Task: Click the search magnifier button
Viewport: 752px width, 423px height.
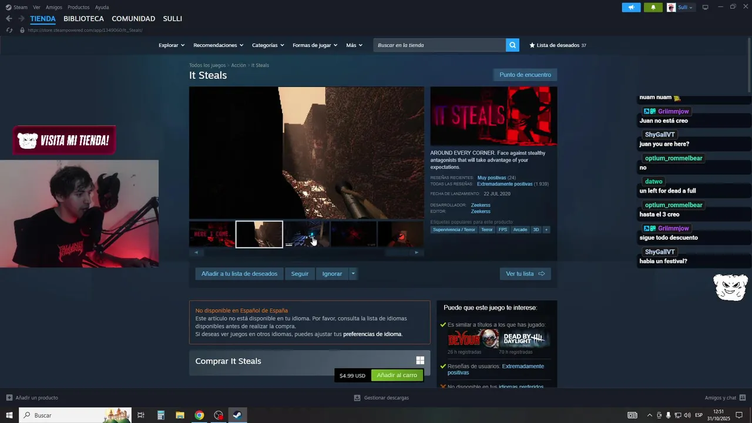Action: [x=512, y=45]
